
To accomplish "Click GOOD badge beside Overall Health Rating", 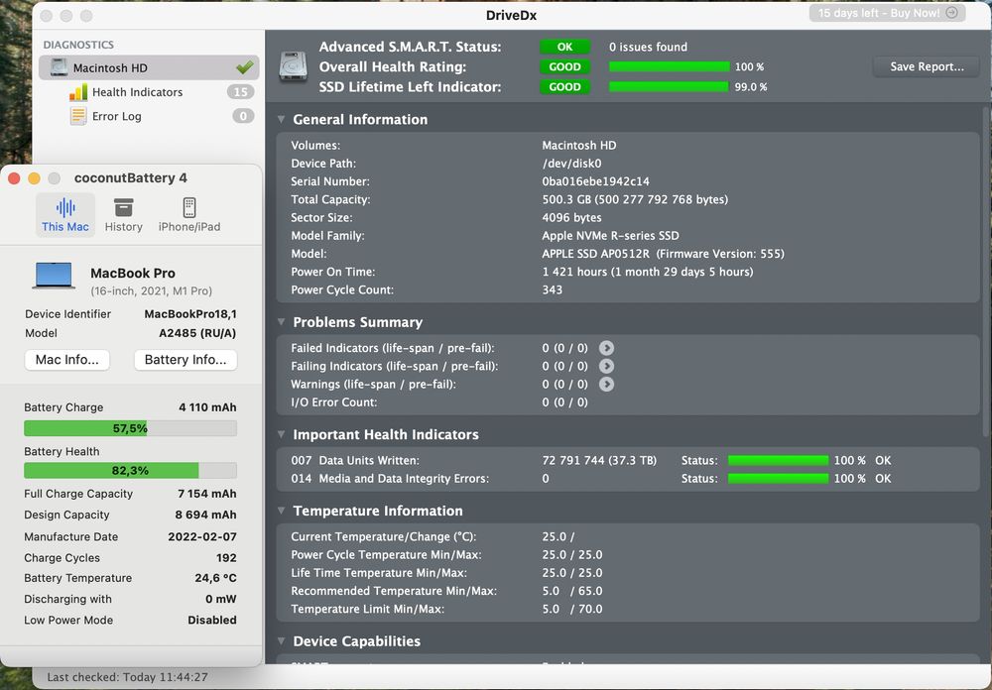I will (x=564, y=67).
